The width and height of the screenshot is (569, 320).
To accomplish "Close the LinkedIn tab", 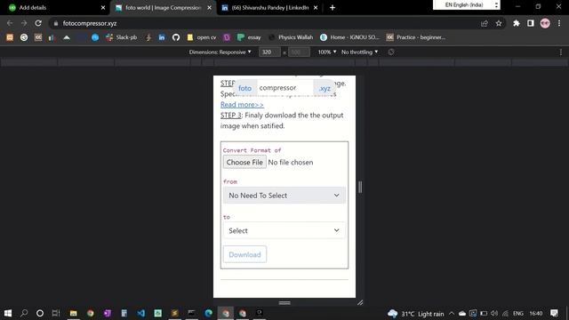I will [x=316, y=8].
